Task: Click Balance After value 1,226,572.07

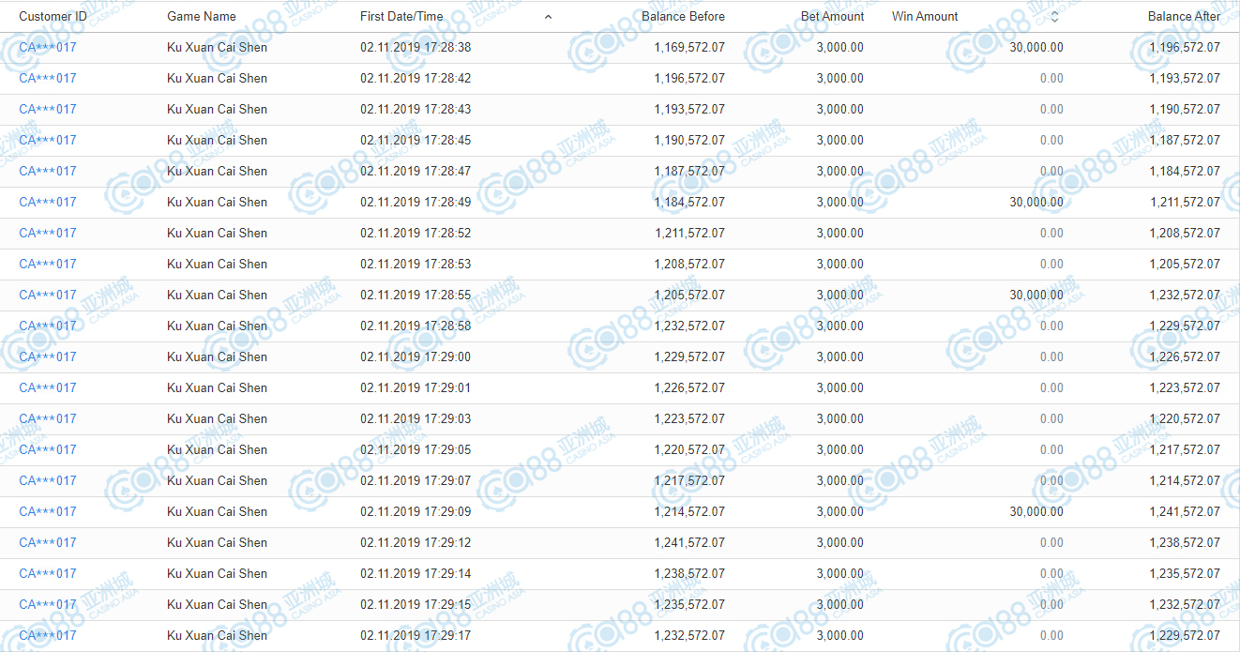Action: click(x=1185, y=356)
